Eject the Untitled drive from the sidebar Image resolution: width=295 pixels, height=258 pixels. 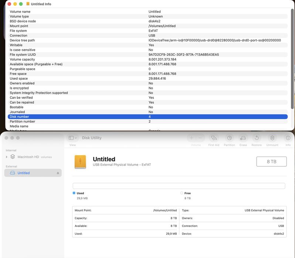tap(58, 173)
